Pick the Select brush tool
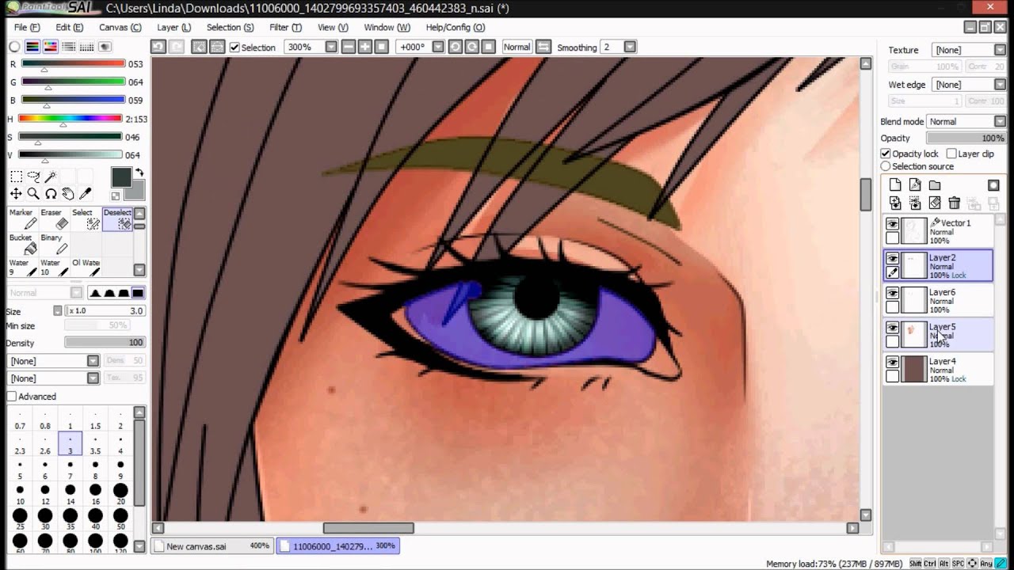 (x=85, y=219)
